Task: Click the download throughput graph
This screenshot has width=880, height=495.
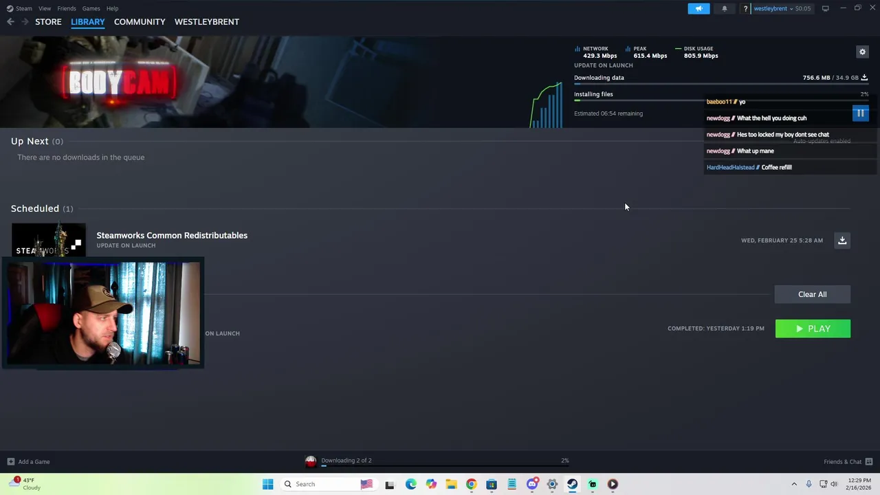Action: pos(547,104)
